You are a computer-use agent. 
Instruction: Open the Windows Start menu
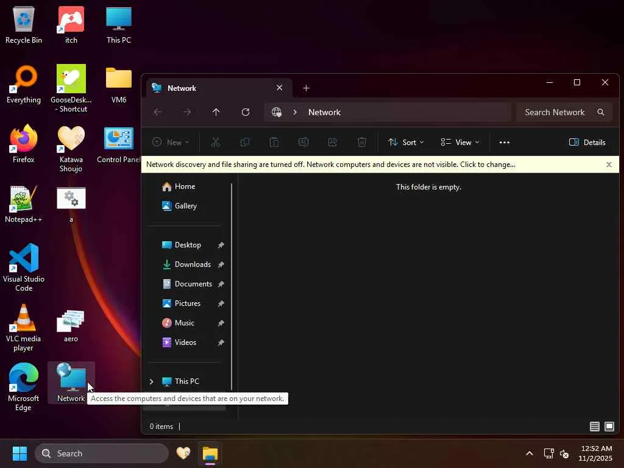pyautogui.click(x=19, y=453)
